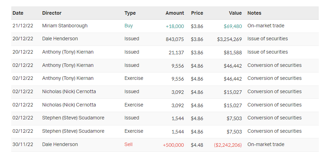Click the green Buy type label
Viewport: 330px width, 152px height.
pos(129,26)
